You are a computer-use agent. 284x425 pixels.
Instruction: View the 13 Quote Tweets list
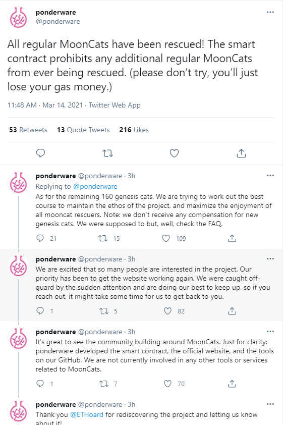[83, 130]
